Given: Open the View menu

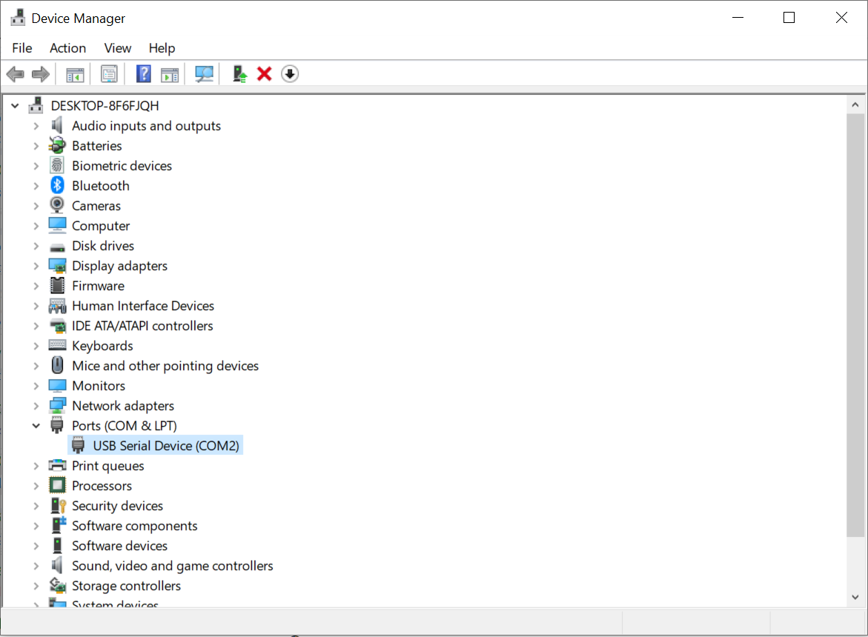Looking at the screenshot, I should coord(117,48).
